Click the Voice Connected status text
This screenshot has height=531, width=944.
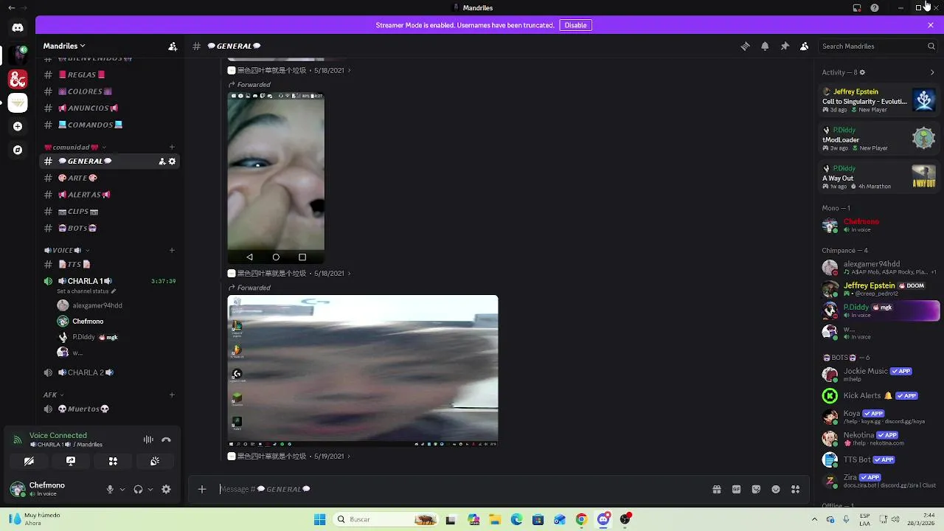[x=58, y=435]
